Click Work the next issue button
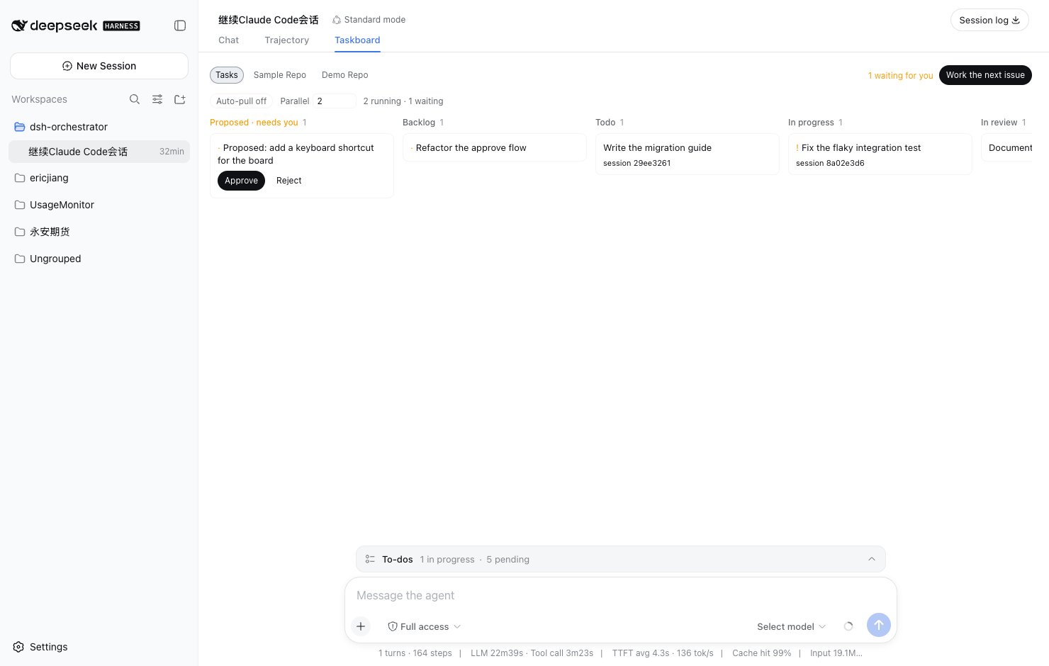Image resolution: width=1049 pixels, height=666 pixels. pyautogui.click(x=985, y=75)
